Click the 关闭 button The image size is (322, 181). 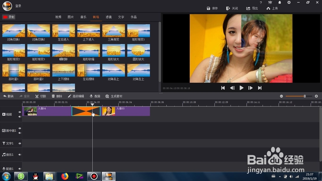232,8
